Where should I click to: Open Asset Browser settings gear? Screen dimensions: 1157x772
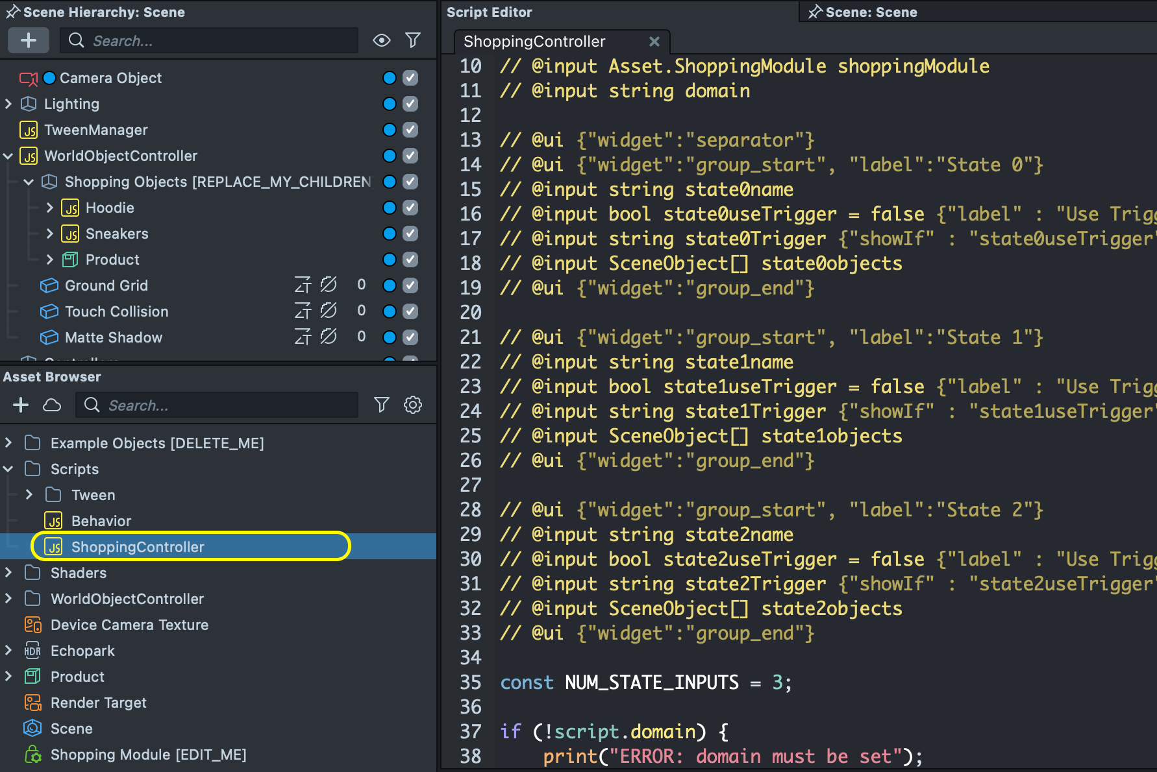[413, 405]
